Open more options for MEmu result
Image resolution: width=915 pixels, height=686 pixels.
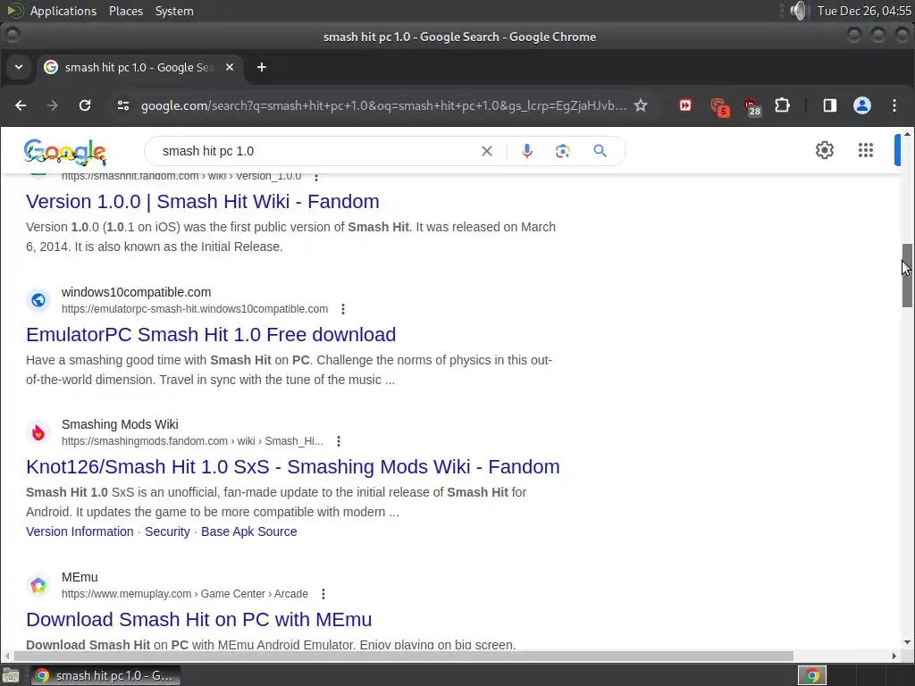coord(323,594)
